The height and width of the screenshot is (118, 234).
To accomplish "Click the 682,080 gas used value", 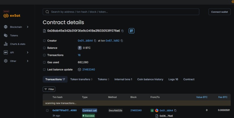I will coord(83,62).
